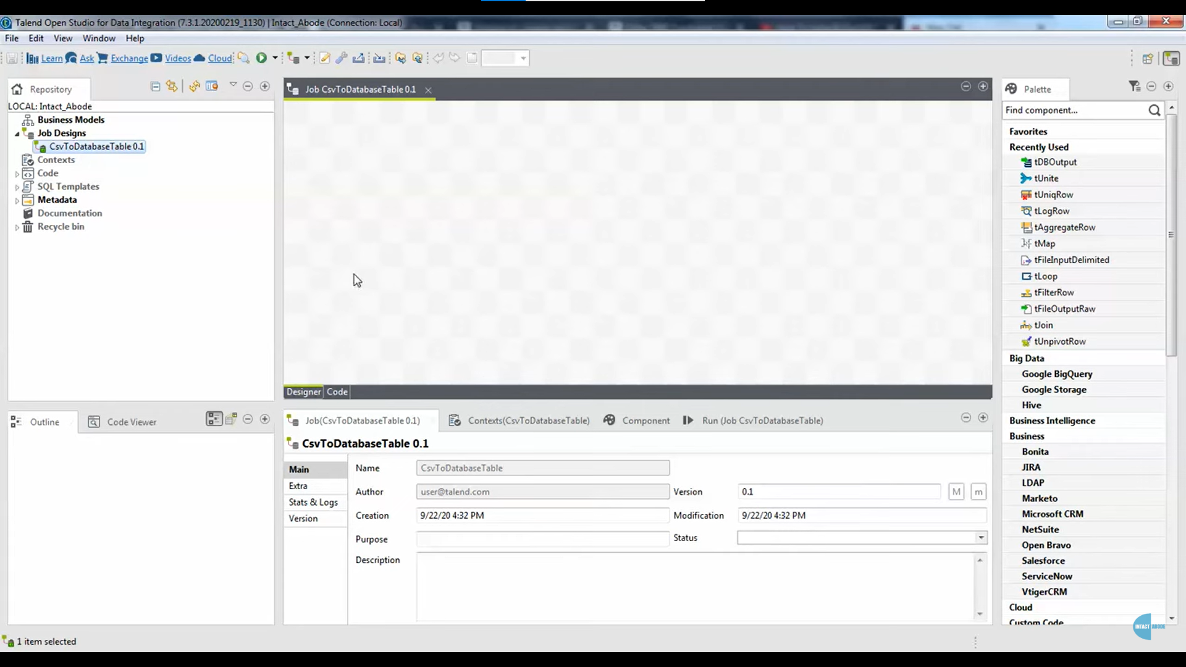Click the Palette search magnifier icon
Image resolution: width=1186 pixels, height=667 pixels.
coord(1154,110)
